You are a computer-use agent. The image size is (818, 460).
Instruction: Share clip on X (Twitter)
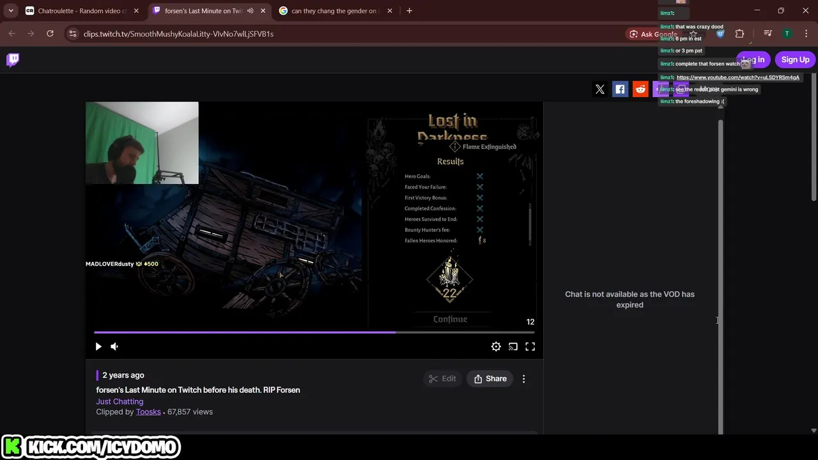pos(599,89)
